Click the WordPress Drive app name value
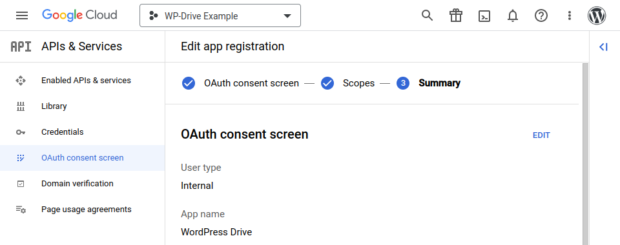The width and height of the screenshot is (620, 245). pyautogui.click(x=216, y=232)
